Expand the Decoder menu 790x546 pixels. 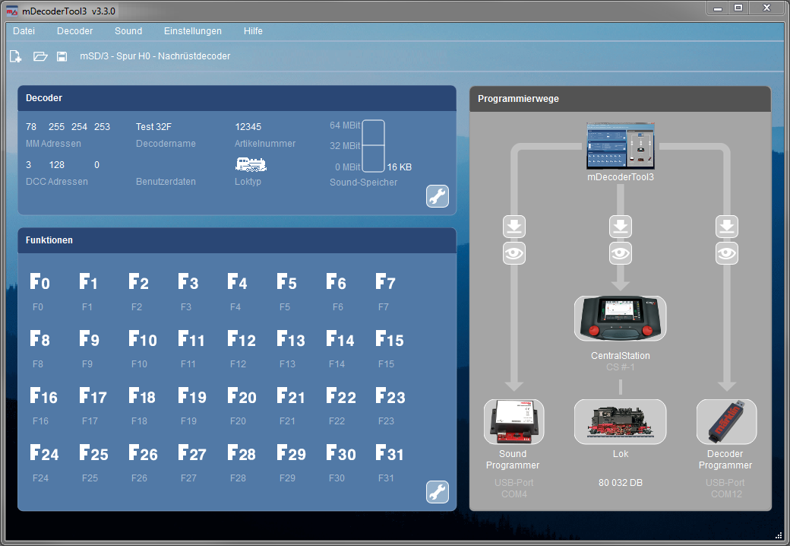coord(75,31)
